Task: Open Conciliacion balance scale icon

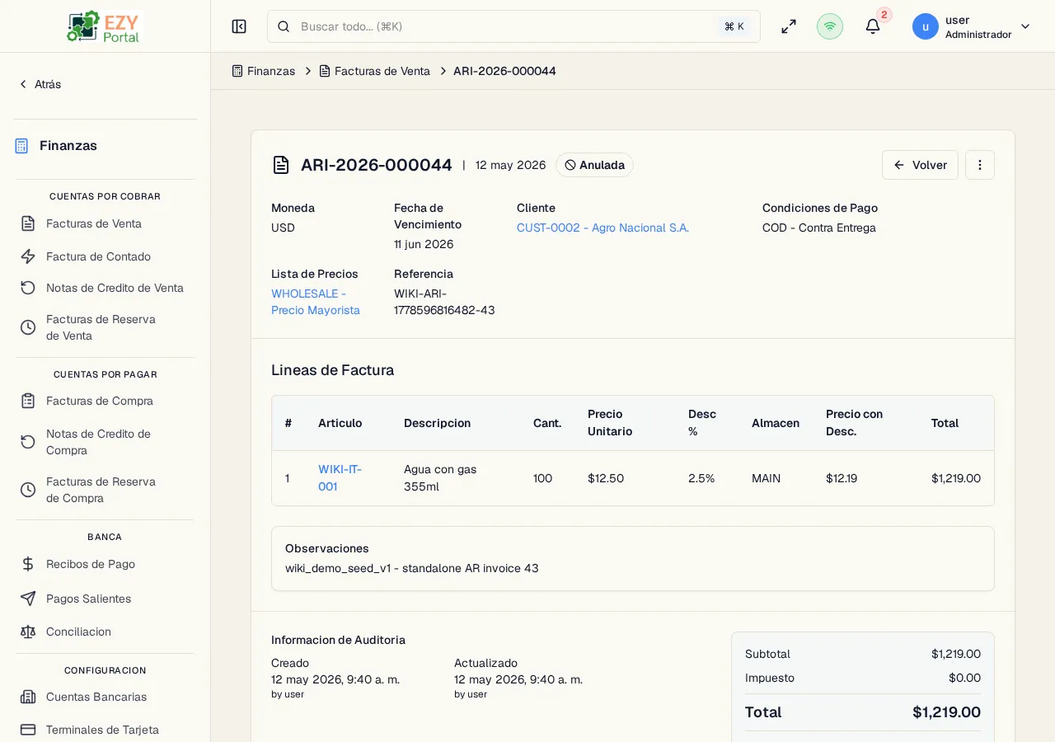Action: pyautogui.click(x=28, y=632)
